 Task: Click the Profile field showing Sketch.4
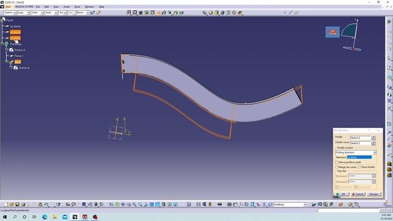click(360, 138)
